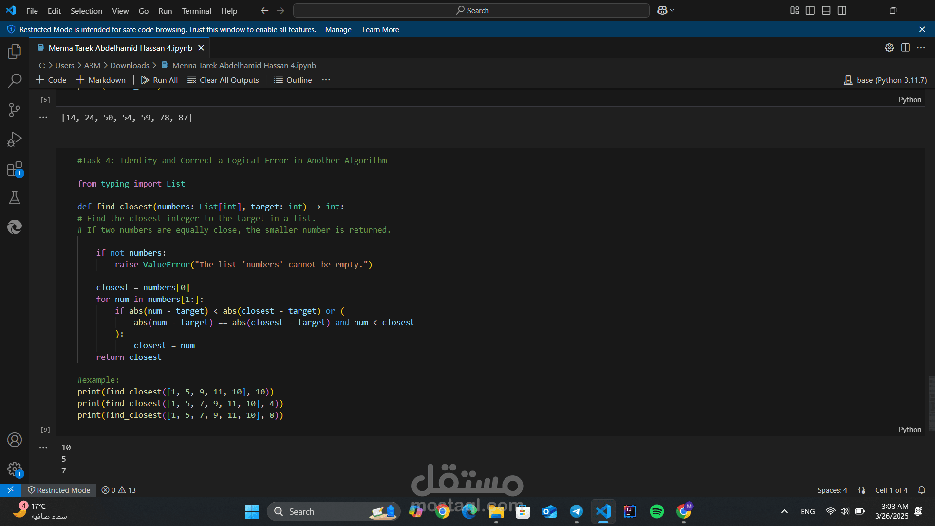The image size is (935, 526).
Task: Open the Accounts icon in activity bar
Action: click(x=15, y=440)
